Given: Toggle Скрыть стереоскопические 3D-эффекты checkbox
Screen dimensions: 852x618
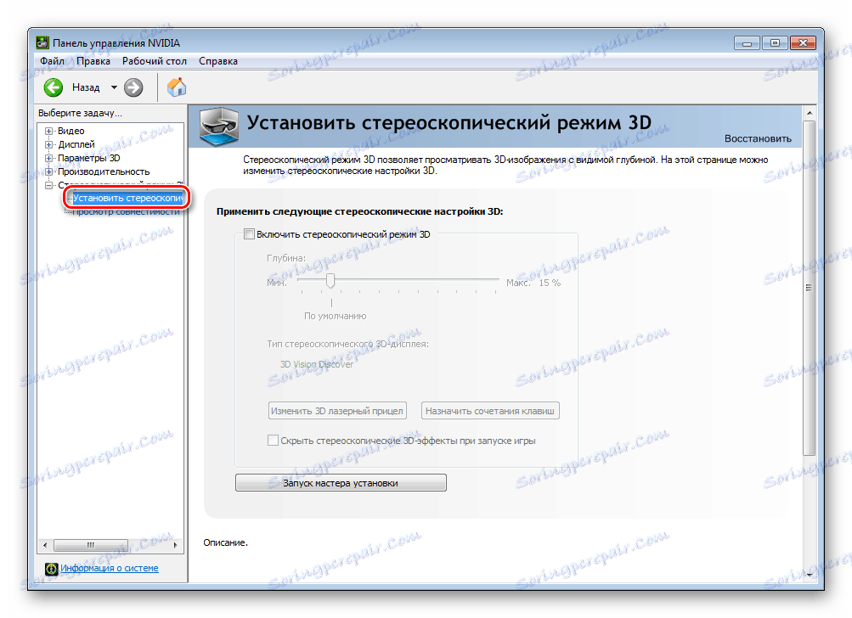Looking at the screenshot, I should click(274, 441).
